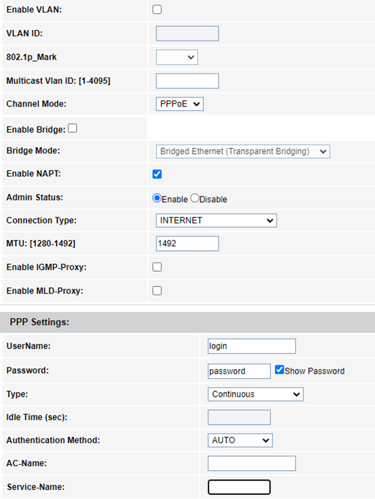The image size is (375, 499).
Task: Open the Channel Mode PPPoE dropdown
Action: coord(179,104)
